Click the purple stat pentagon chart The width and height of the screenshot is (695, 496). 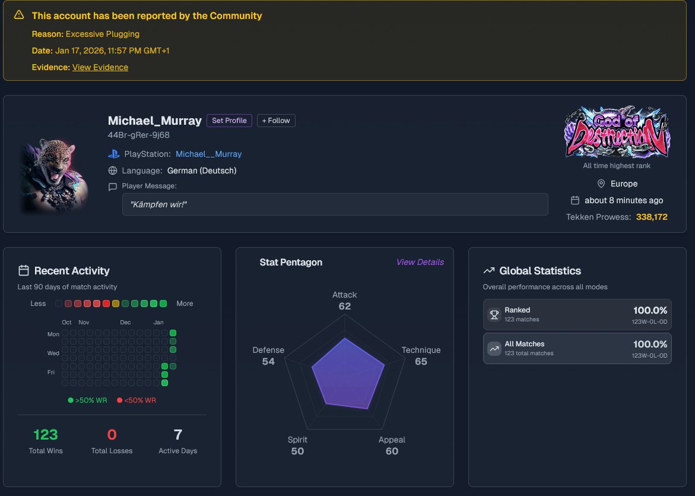[x=348, y=373]
